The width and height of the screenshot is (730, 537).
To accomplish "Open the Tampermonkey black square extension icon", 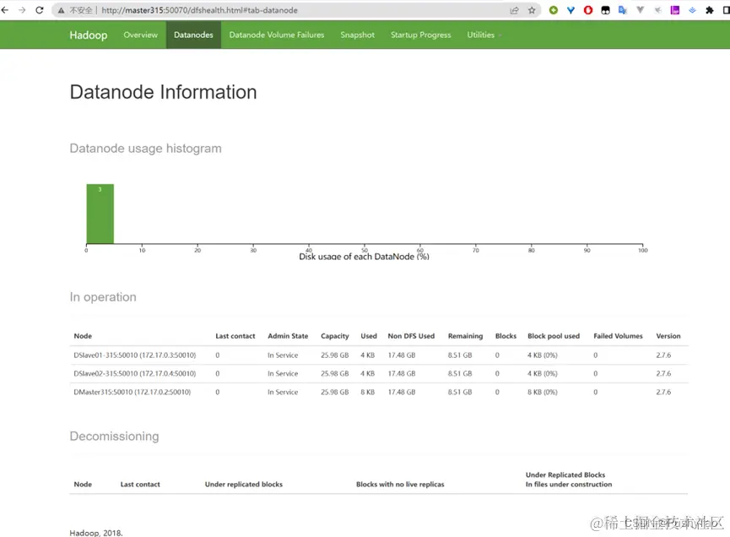I will coord(605,10).
